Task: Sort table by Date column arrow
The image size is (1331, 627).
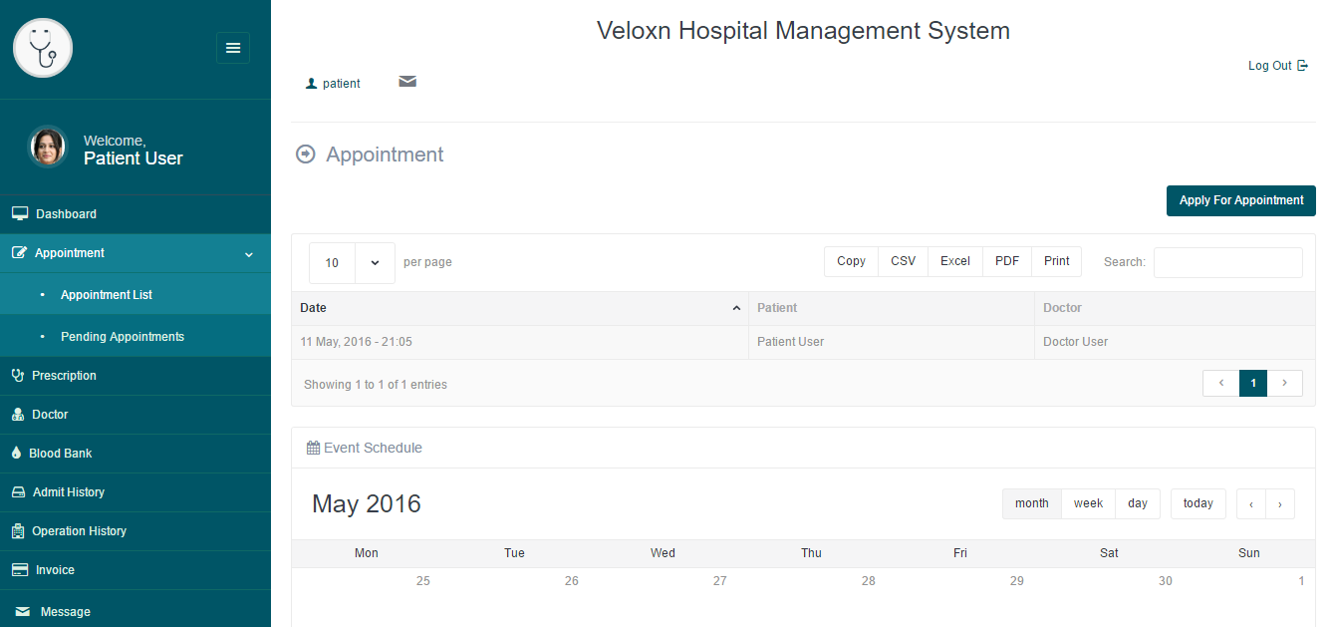Action: coord(736,309)
